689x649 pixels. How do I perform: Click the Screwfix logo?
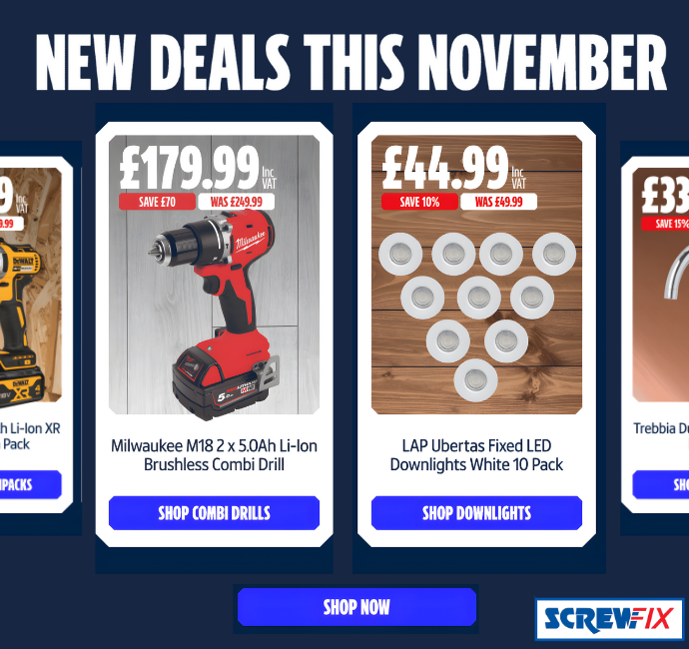point(609,619)
